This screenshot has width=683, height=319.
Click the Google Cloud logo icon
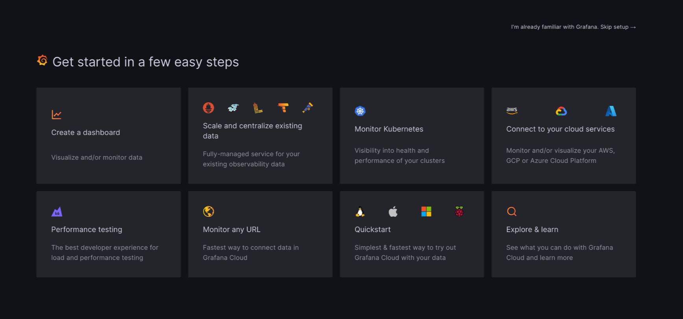coord(561,111)
